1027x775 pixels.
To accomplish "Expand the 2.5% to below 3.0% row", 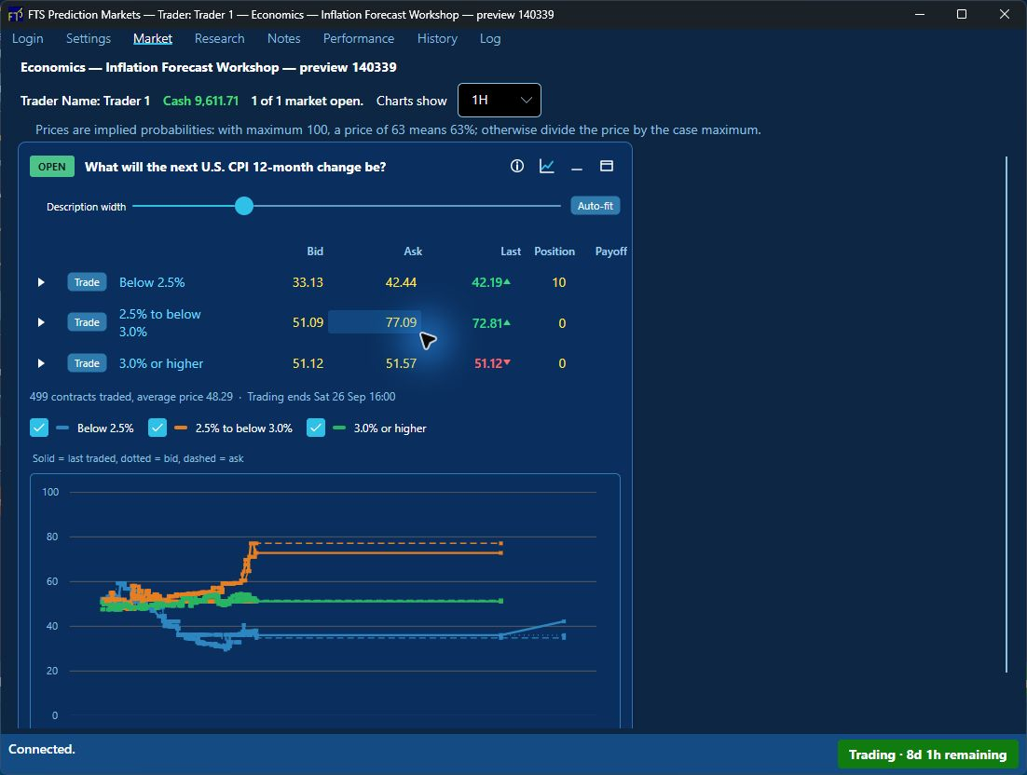I will (41, 322).
